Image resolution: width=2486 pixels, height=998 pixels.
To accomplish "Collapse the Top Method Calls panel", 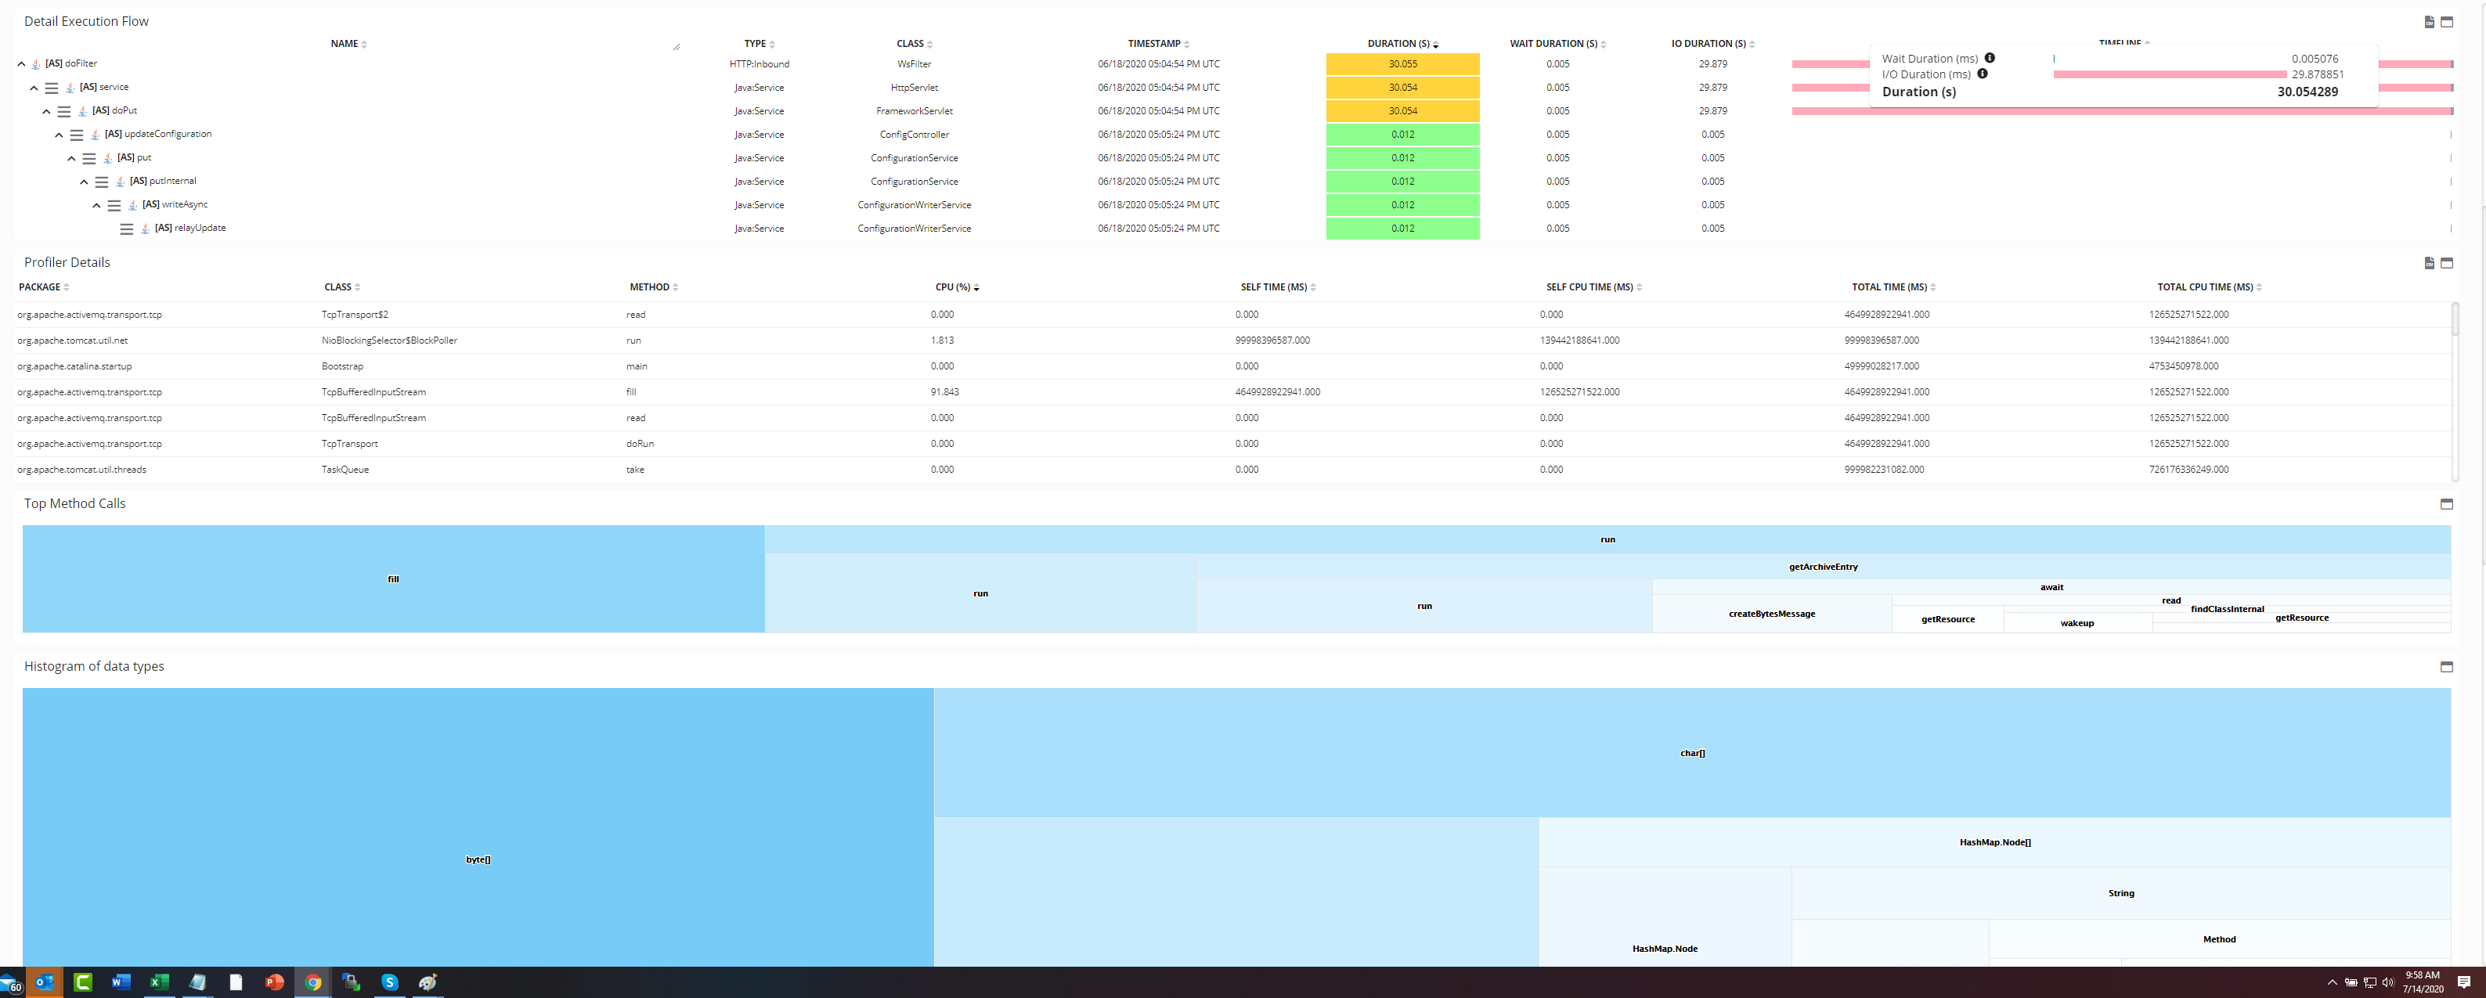I will [x=2446, y=504].
